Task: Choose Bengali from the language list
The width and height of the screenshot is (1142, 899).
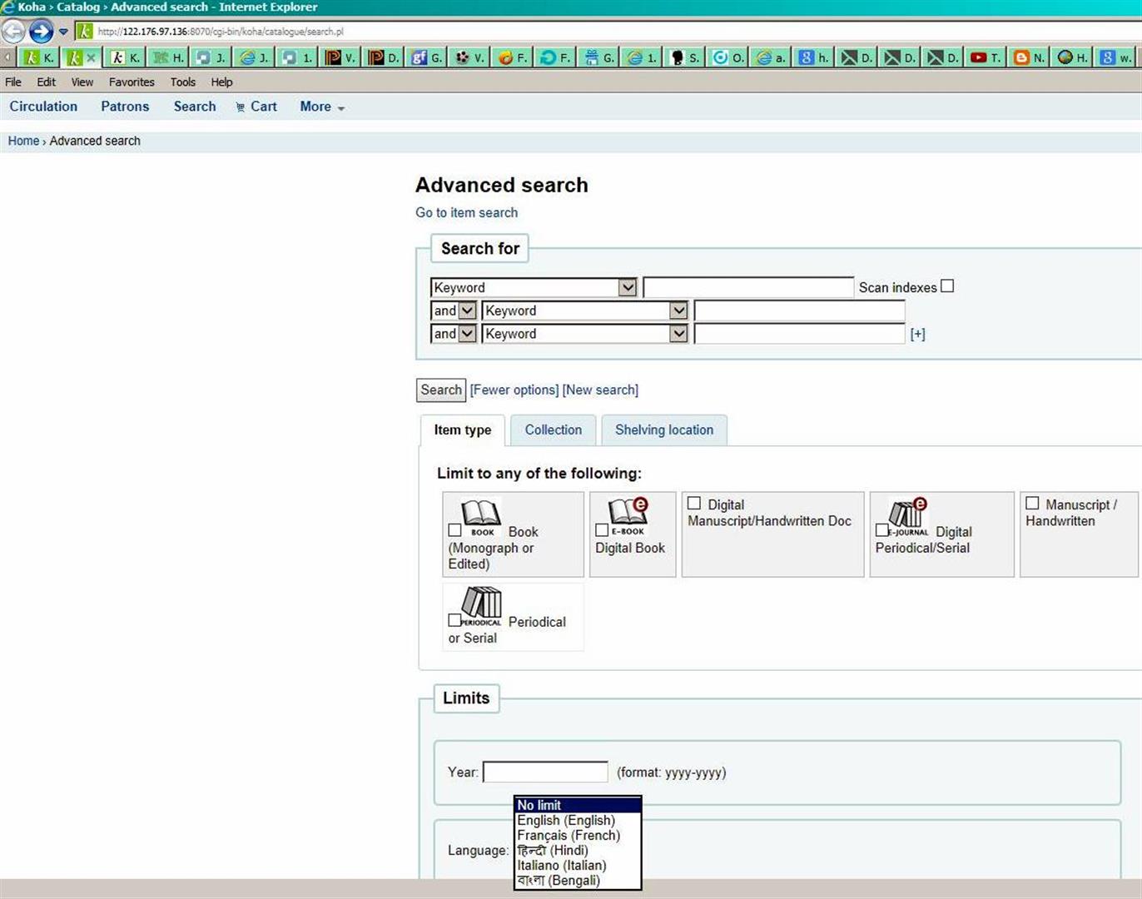Action: pyautogui.click(x=578, y=881)
